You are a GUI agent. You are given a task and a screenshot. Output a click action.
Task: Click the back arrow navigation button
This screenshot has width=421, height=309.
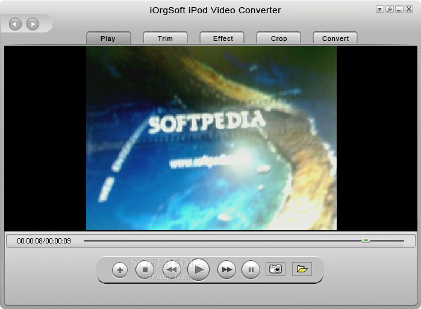[15, 24]
